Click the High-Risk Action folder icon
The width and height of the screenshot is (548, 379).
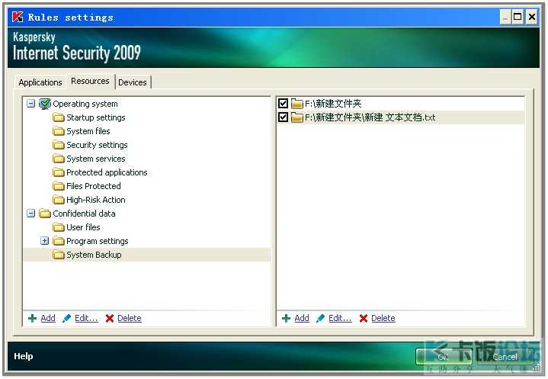click(59, 200)
